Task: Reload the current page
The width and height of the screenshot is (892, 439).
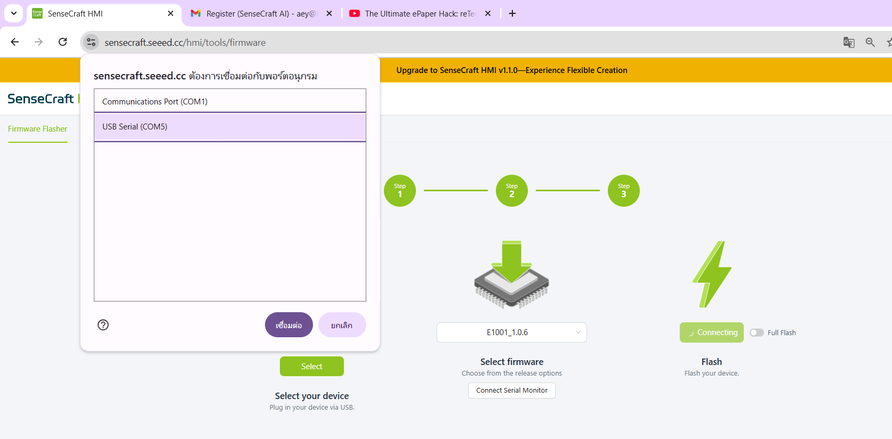Action: click(63, 42)
